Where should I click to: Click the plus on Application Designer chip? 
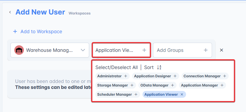[x=175, y=76]
